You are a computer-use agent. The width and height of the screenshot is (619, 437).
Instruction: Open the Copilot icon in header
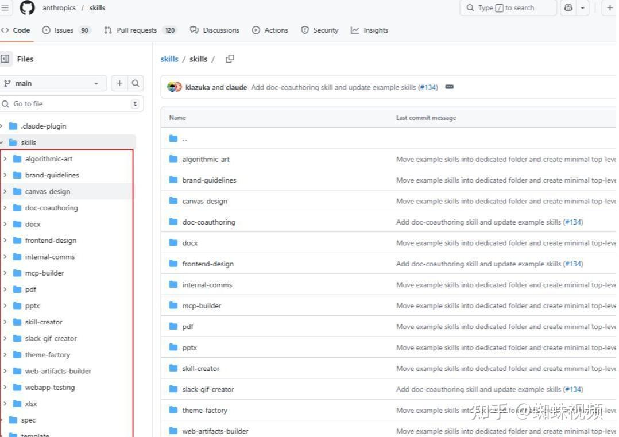coord(568,7)
